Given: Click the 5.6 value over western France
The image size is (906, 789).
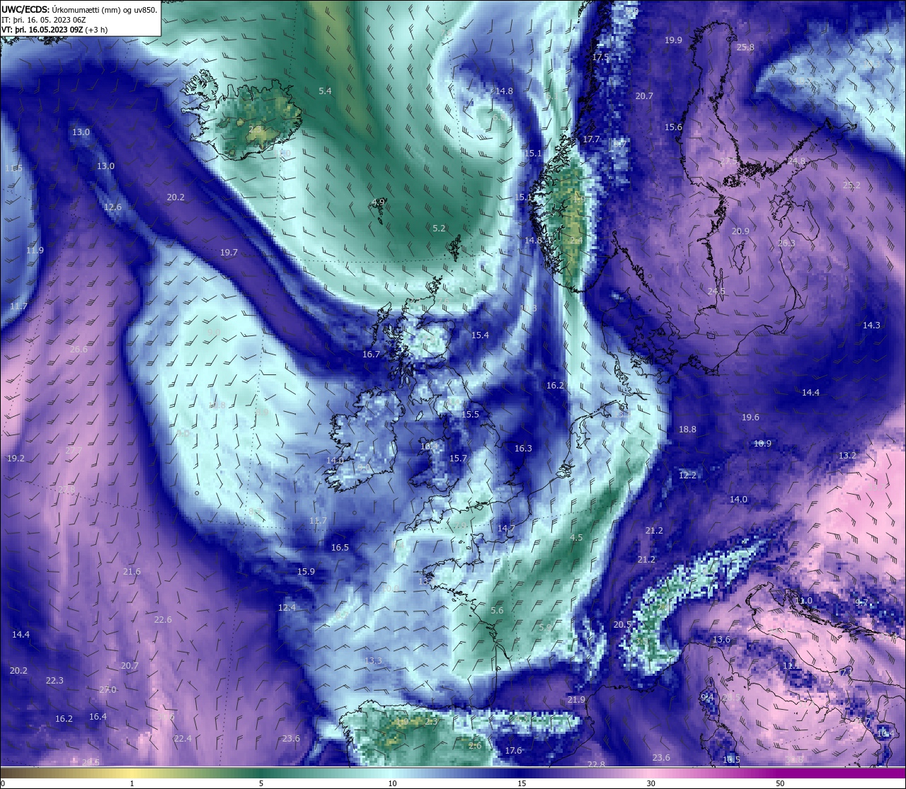Looking at the screenshot, I should tap(497, 611).
